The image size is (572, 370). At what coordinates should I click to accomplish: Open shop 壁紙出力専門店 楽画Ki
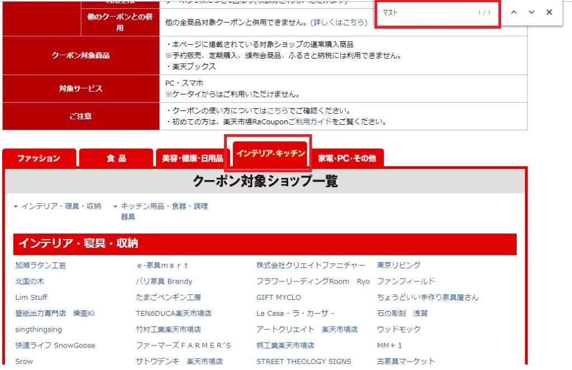pyautogui.click(x=55, y=313)
